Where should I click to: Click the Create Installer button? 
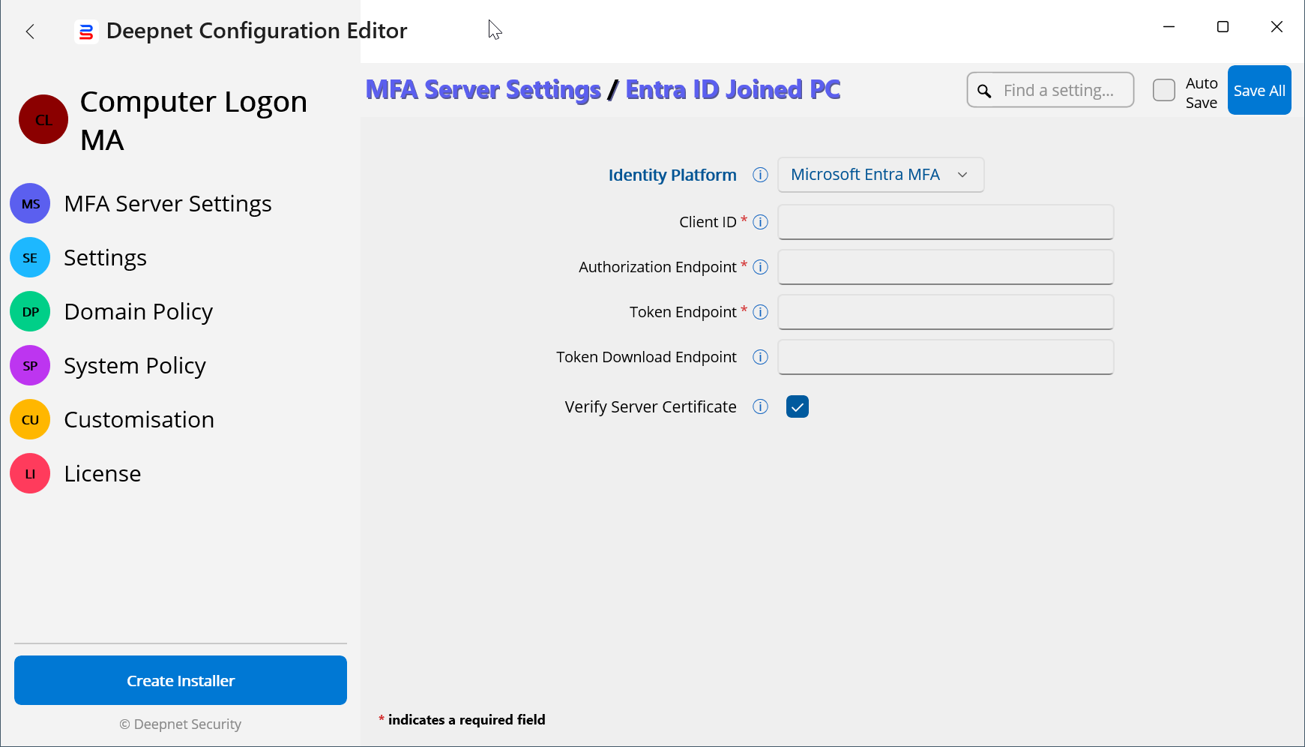click(181, 680)
